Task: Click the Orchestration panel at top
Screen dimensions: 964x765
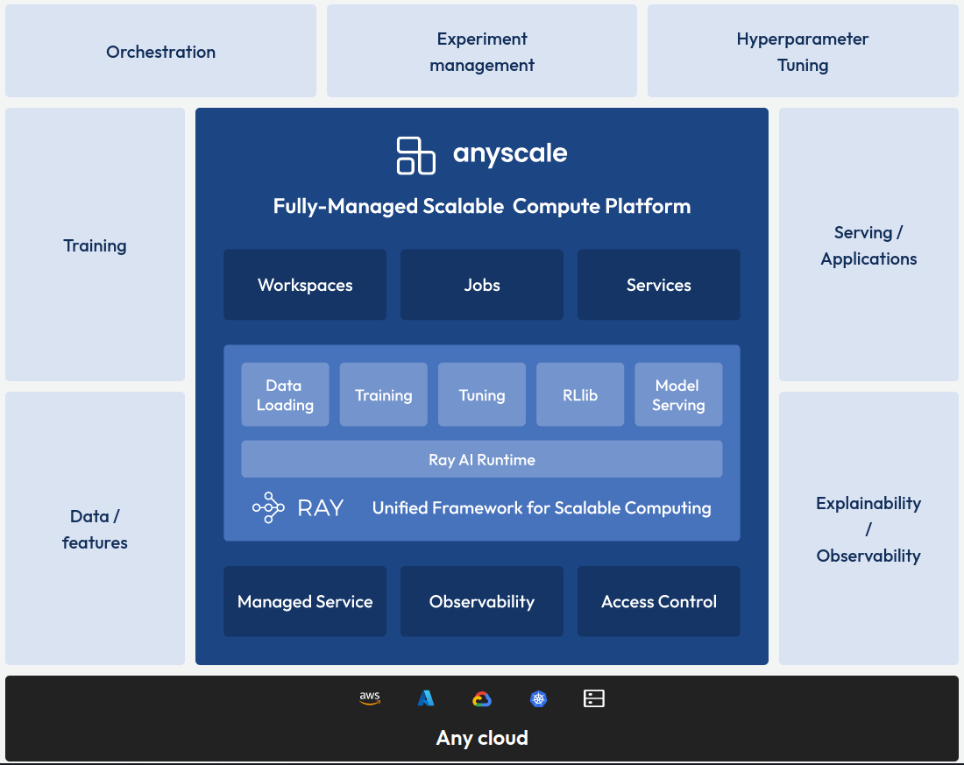Action: [x=160, y=51]
